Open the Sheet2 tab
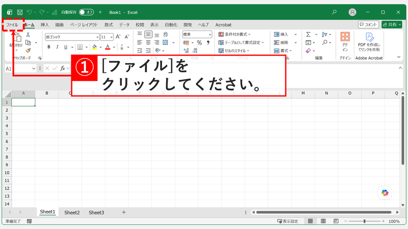 click(72, 212)
